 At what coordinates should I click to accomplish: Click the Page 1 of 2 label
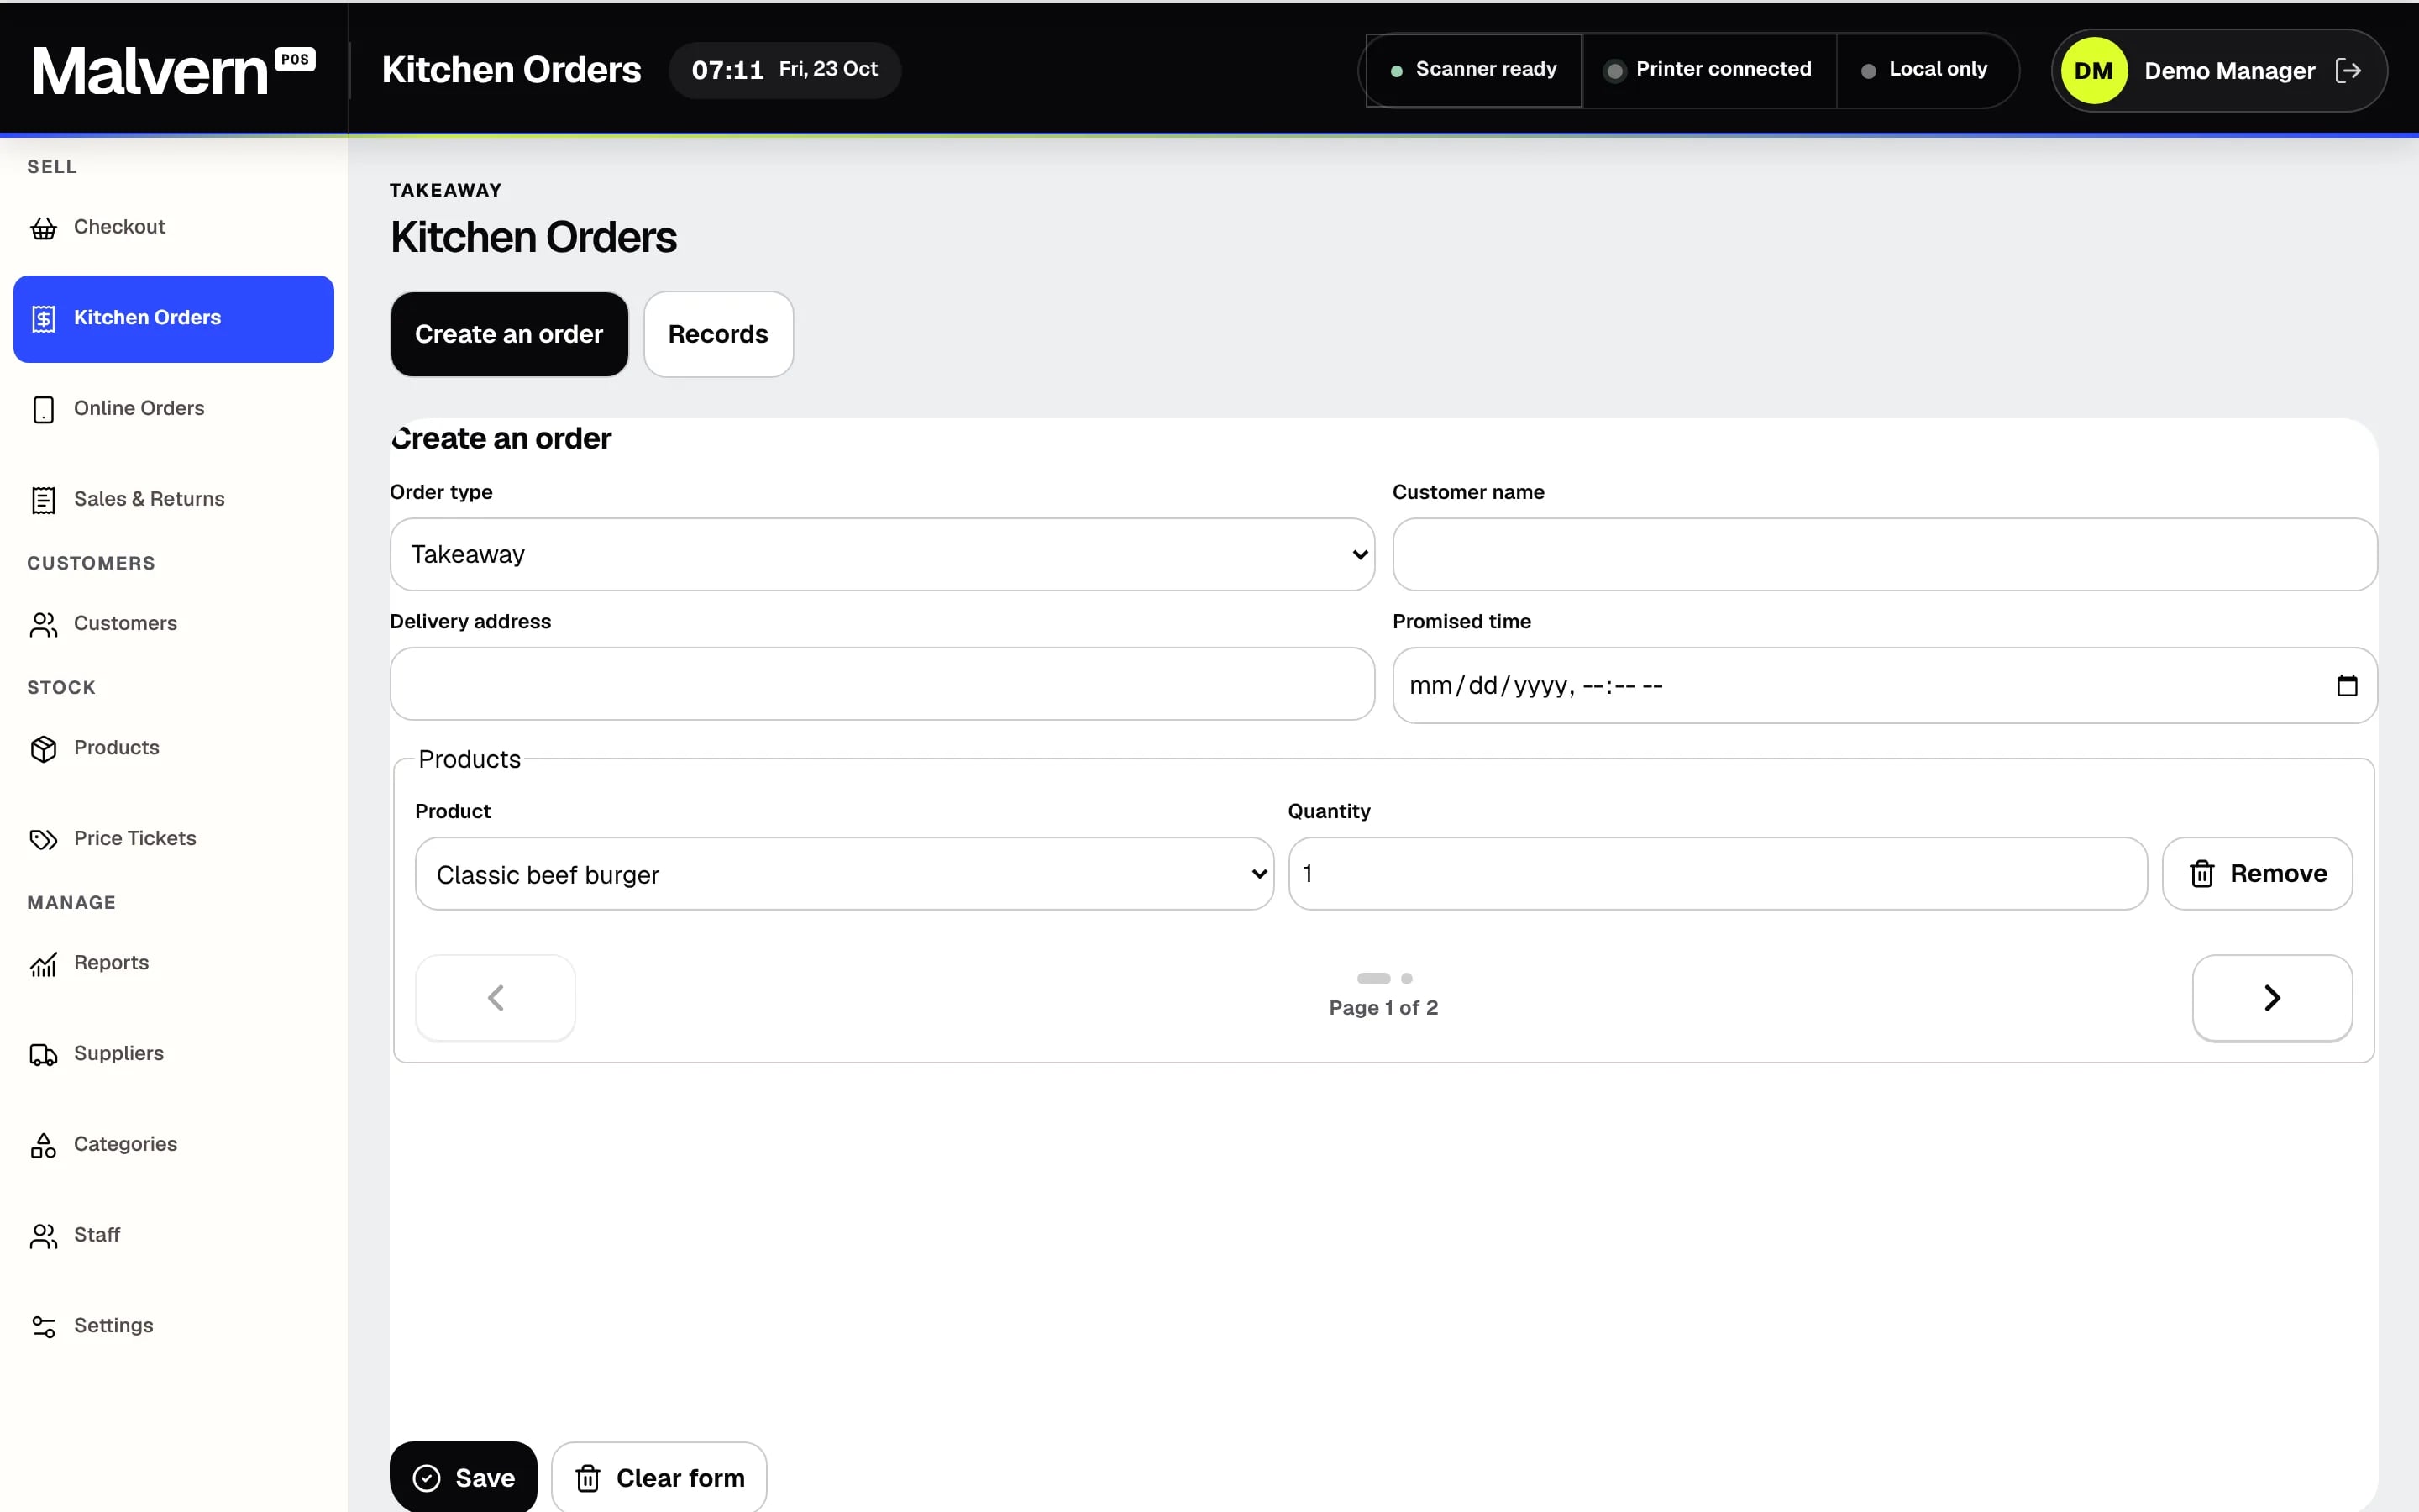click(1383, 1008)
